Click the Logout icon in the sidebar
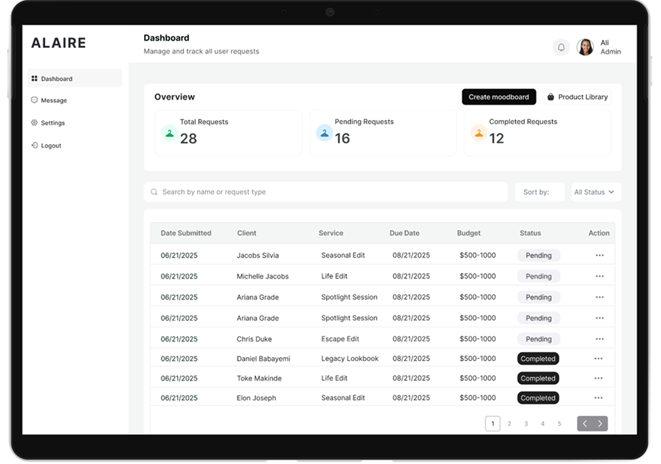This screenshot has height=464, width=661. coord(35,145)
